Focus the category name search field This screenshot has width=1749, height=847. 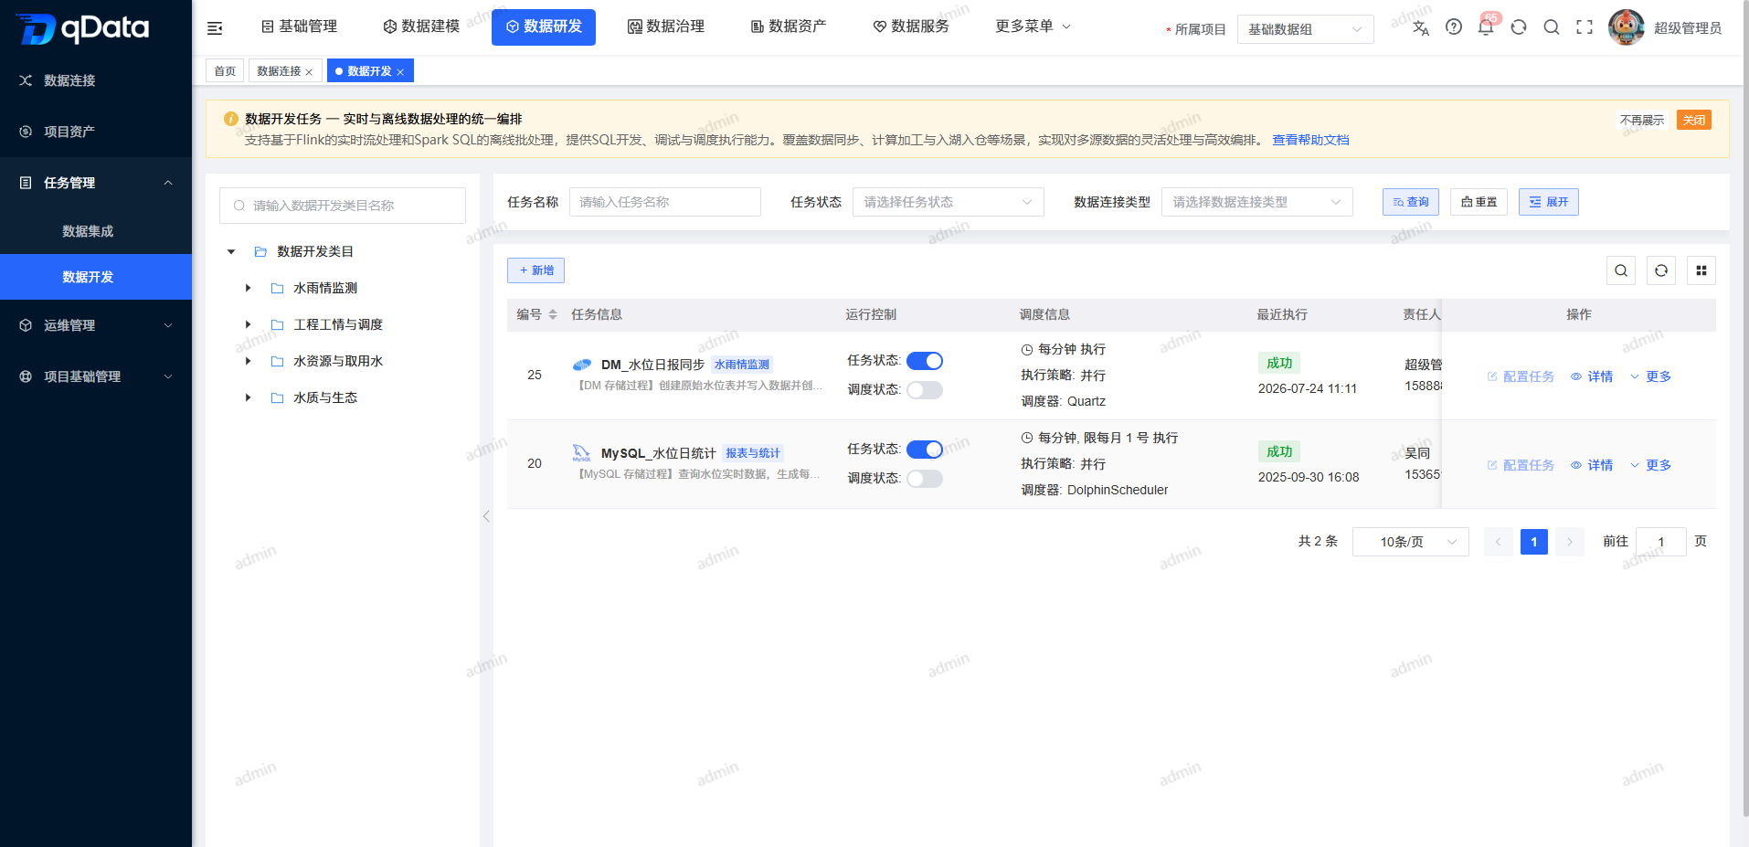coord(343,206)
